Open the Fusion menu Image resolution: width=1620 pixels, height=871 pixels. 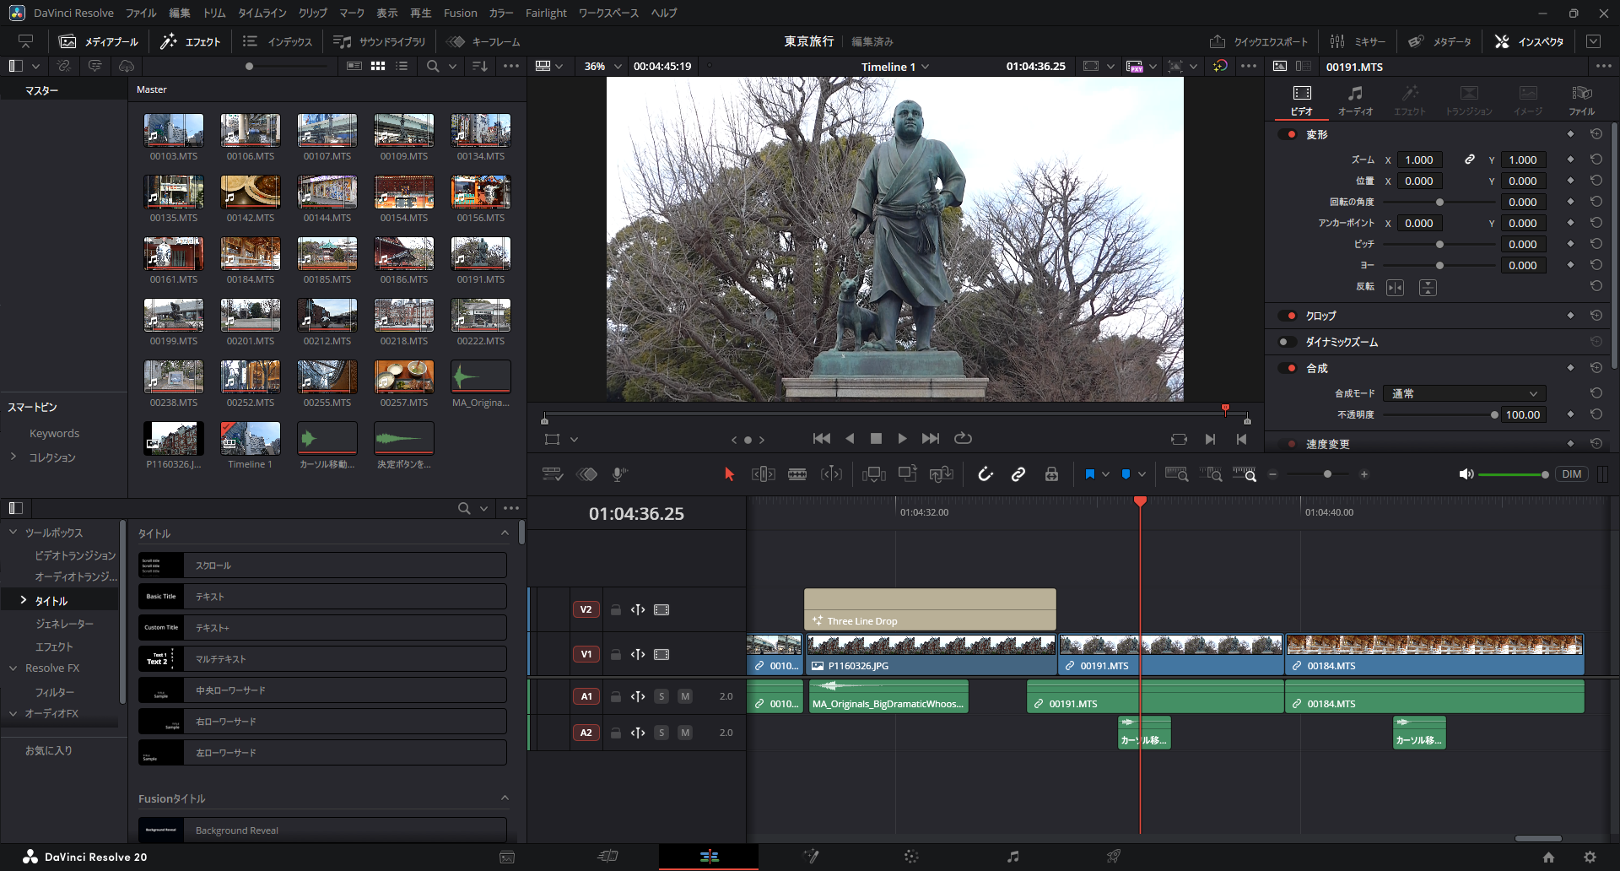point(460,13)
